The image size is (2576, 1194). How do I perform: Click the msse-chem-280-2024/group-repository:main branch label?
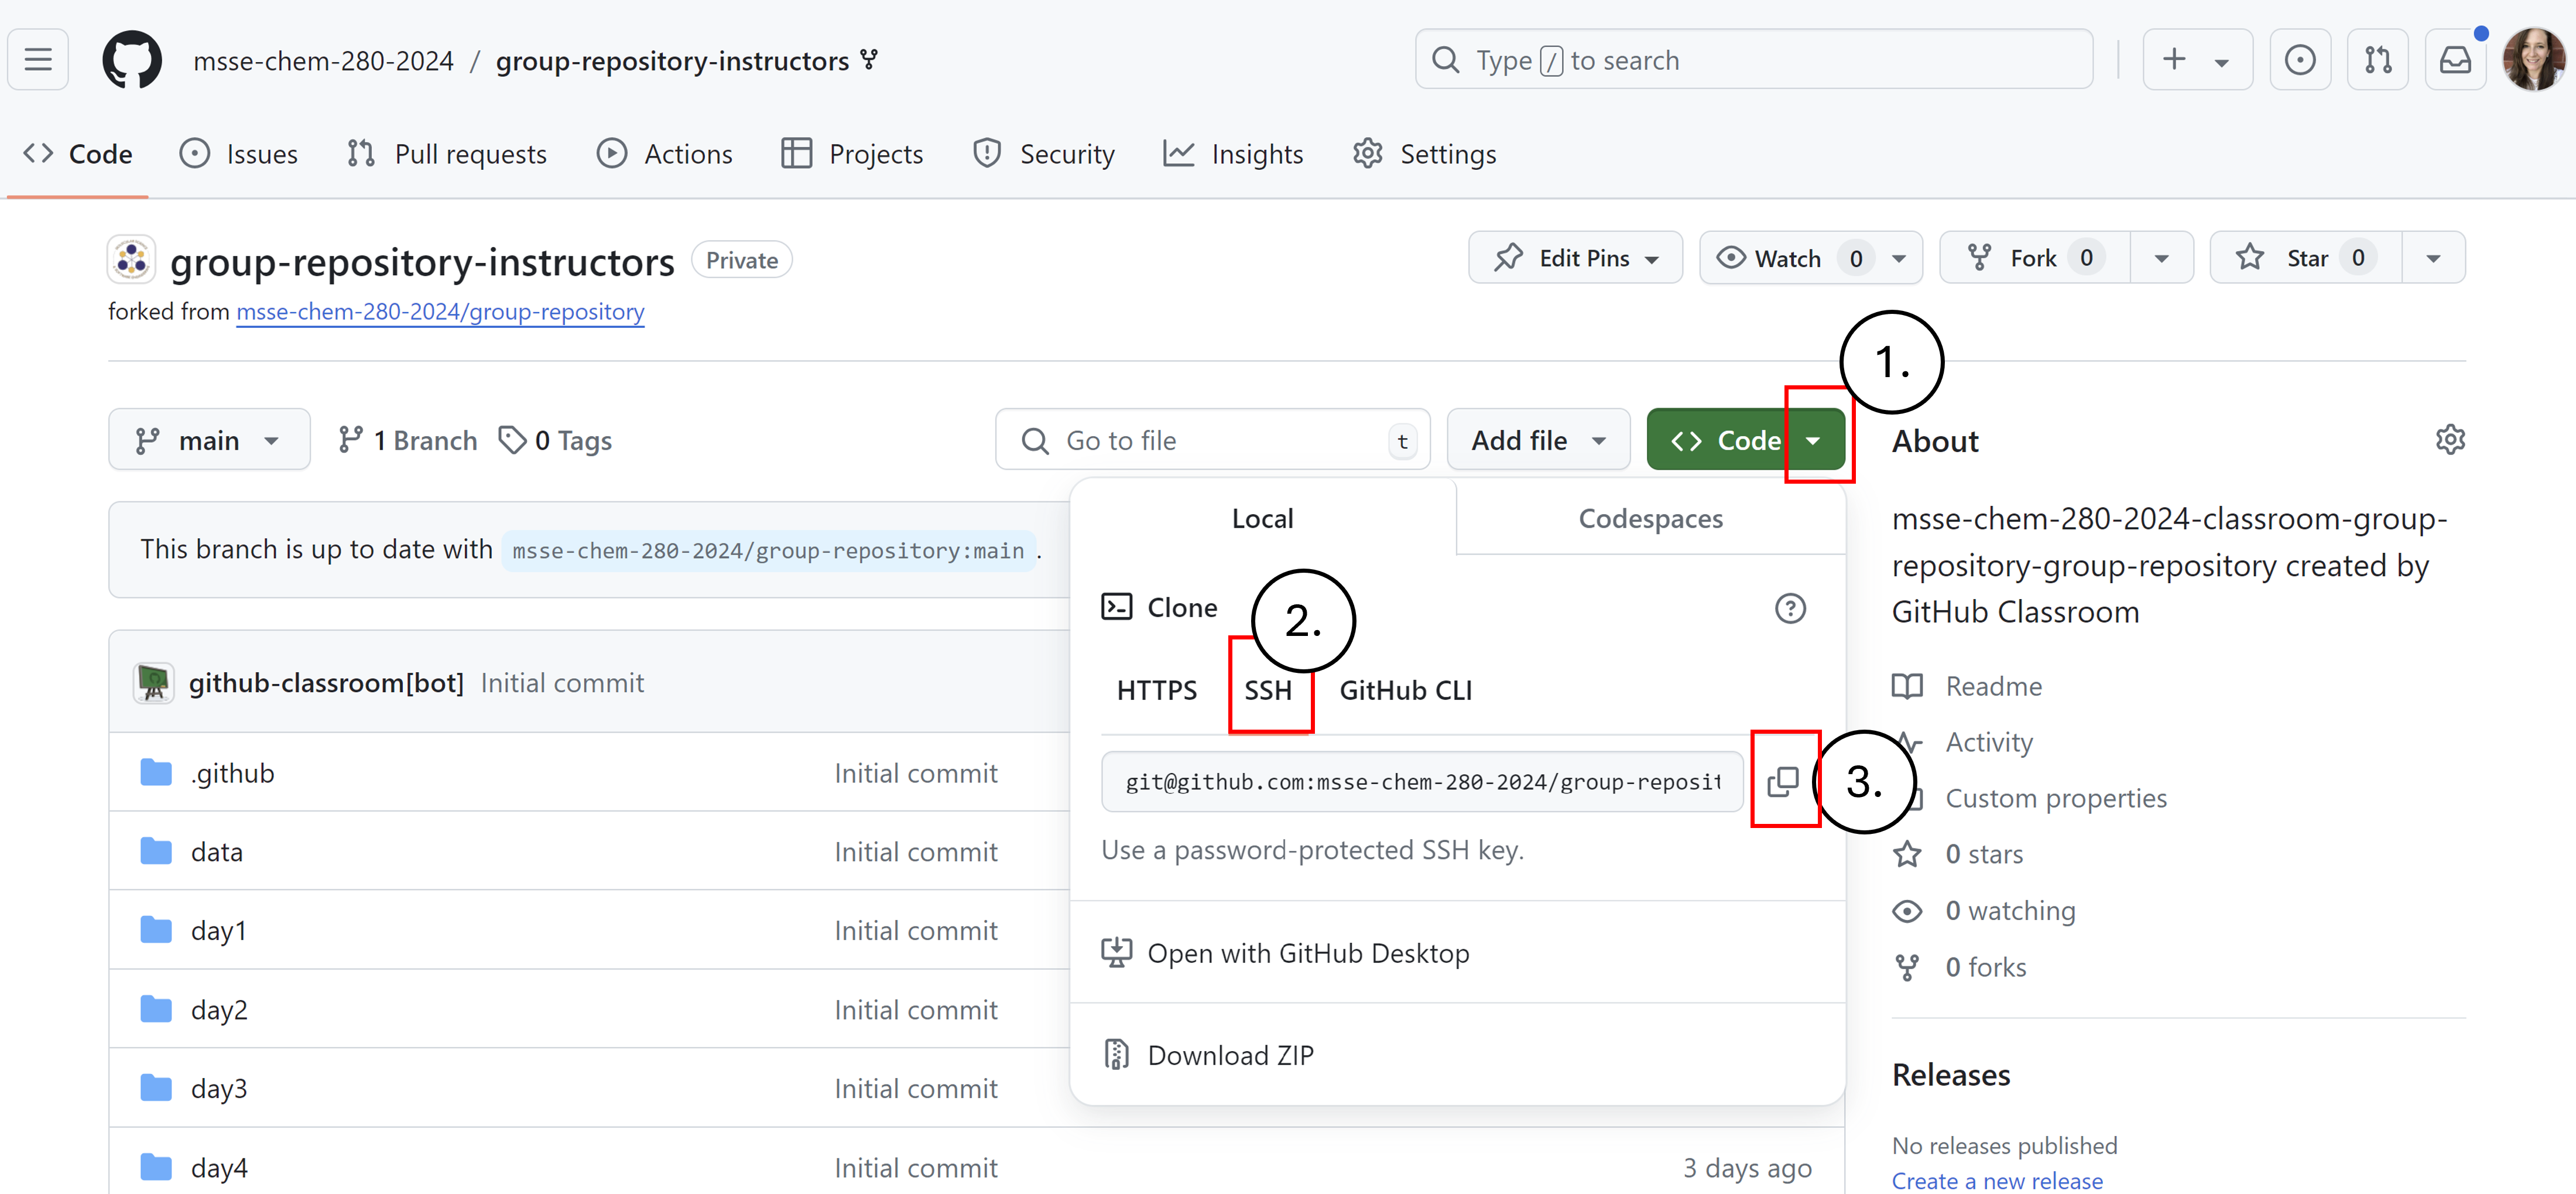click(768, 550)
